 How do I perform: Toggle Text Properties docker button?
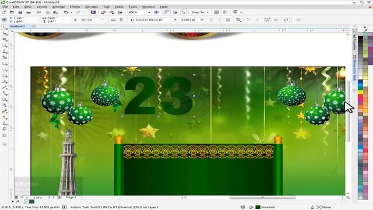(267, 20)
